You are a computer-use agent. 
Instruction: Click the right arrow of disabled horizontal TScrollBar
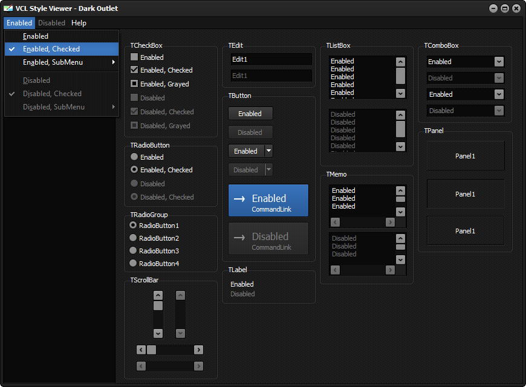[x=198, y=366]
